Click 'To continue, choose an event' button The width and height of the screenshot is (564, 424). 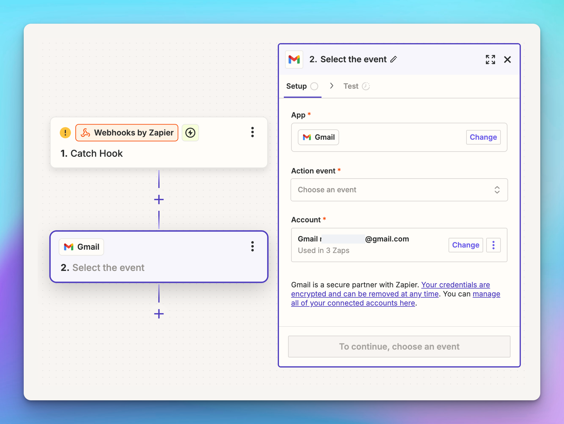click(399, 347)
